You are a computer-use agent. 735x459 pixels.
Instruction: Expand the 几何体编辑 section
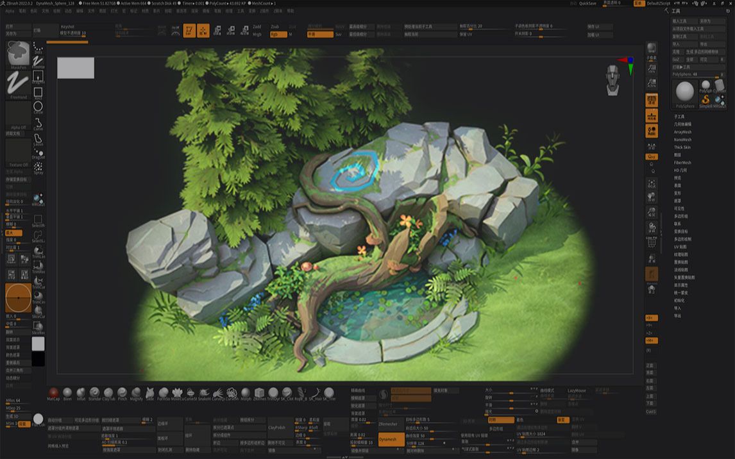click(682, 124)
